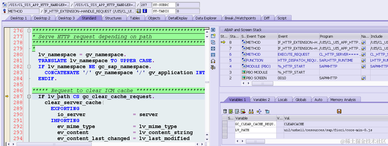This screenshot has height=146, width=388.
Task: Click the line number field showing 287
Action: point(145,5)
